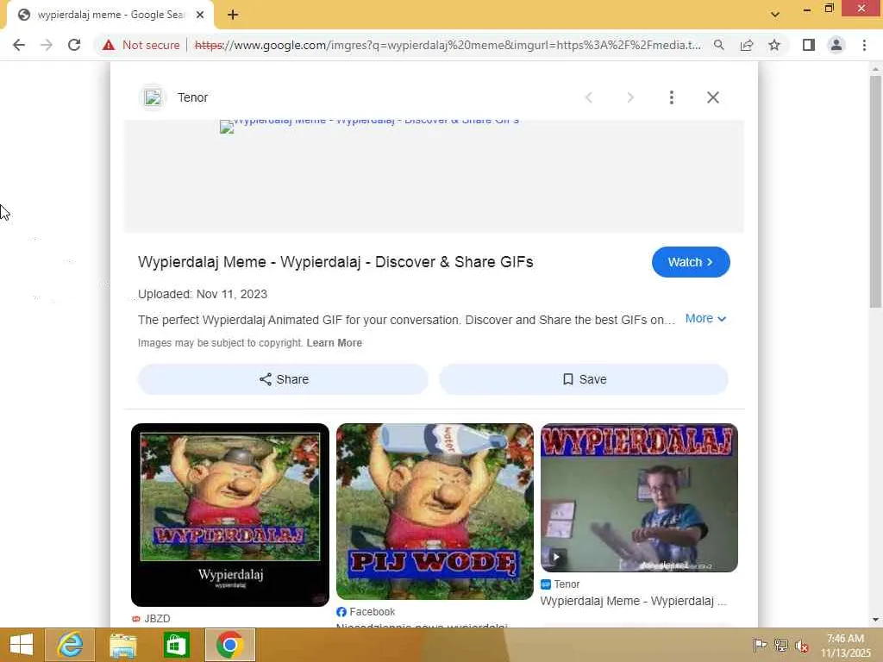This screenshot has height=662, width=883.
Task: Click the Save button
Action: click(584, 379)
